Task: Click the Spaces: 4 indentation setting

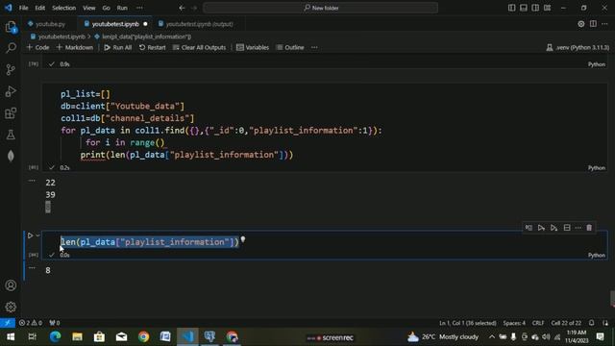Action: click(514, 323)
